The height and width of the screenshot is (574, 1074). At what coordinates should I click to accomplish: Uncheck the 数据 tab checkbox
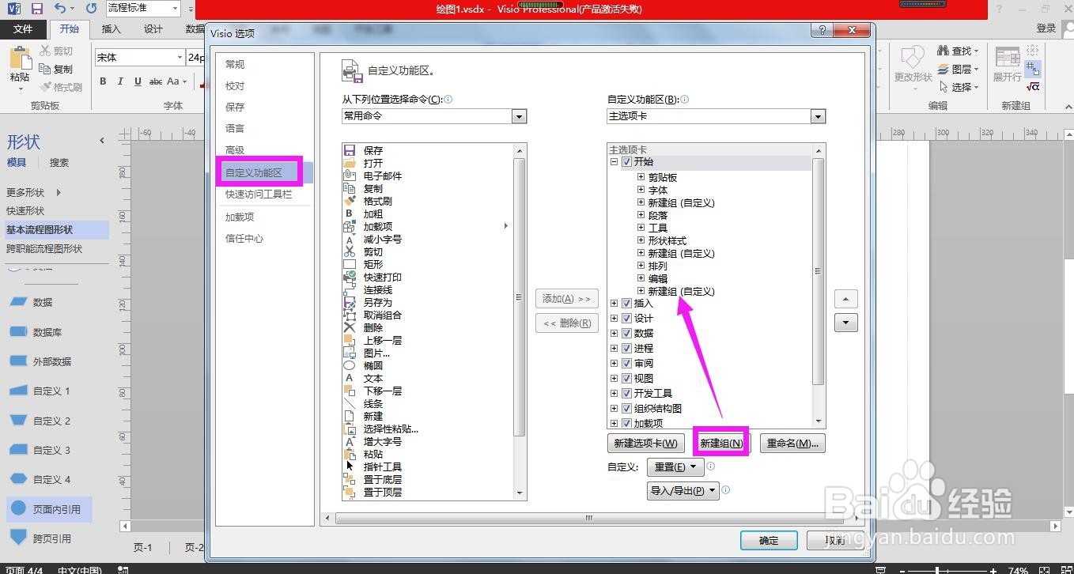click(x=626, y=333)
